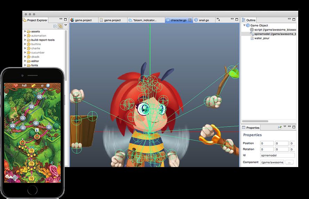Maximize the Project Explorer panel
This screenshot has width=309, height=199.
pos(65,20)
